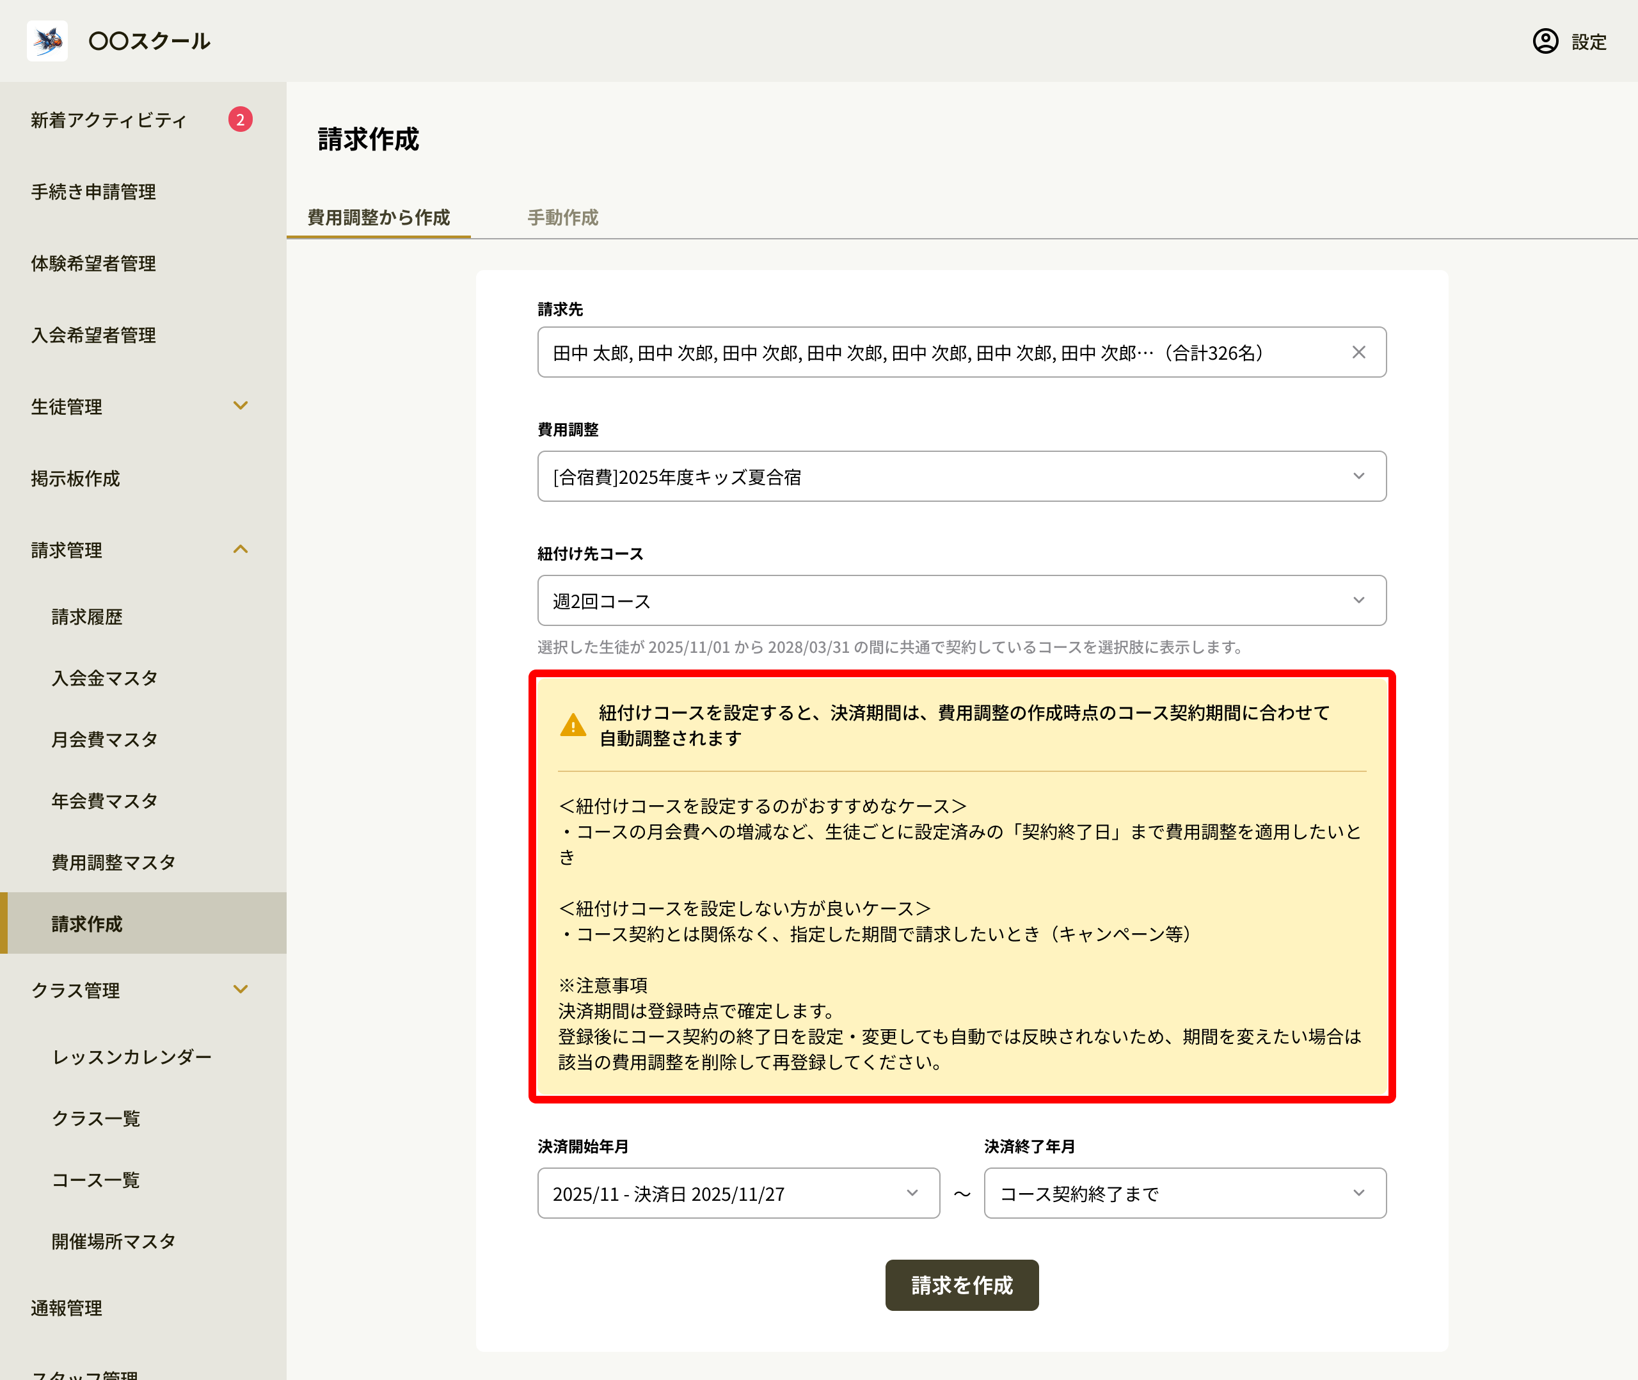Click the 請求先 recipients input field
The height and width of the screenshot is (1380, 1638).
[962, 352]
